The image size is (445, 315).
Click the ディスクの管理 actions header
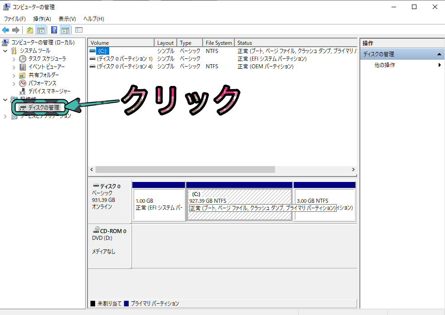click(x=402, y=54)
